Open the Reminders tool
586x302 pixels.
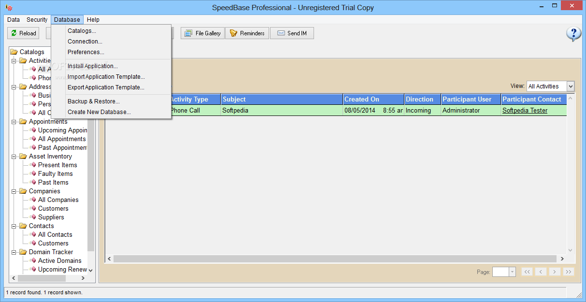[247, 33]
